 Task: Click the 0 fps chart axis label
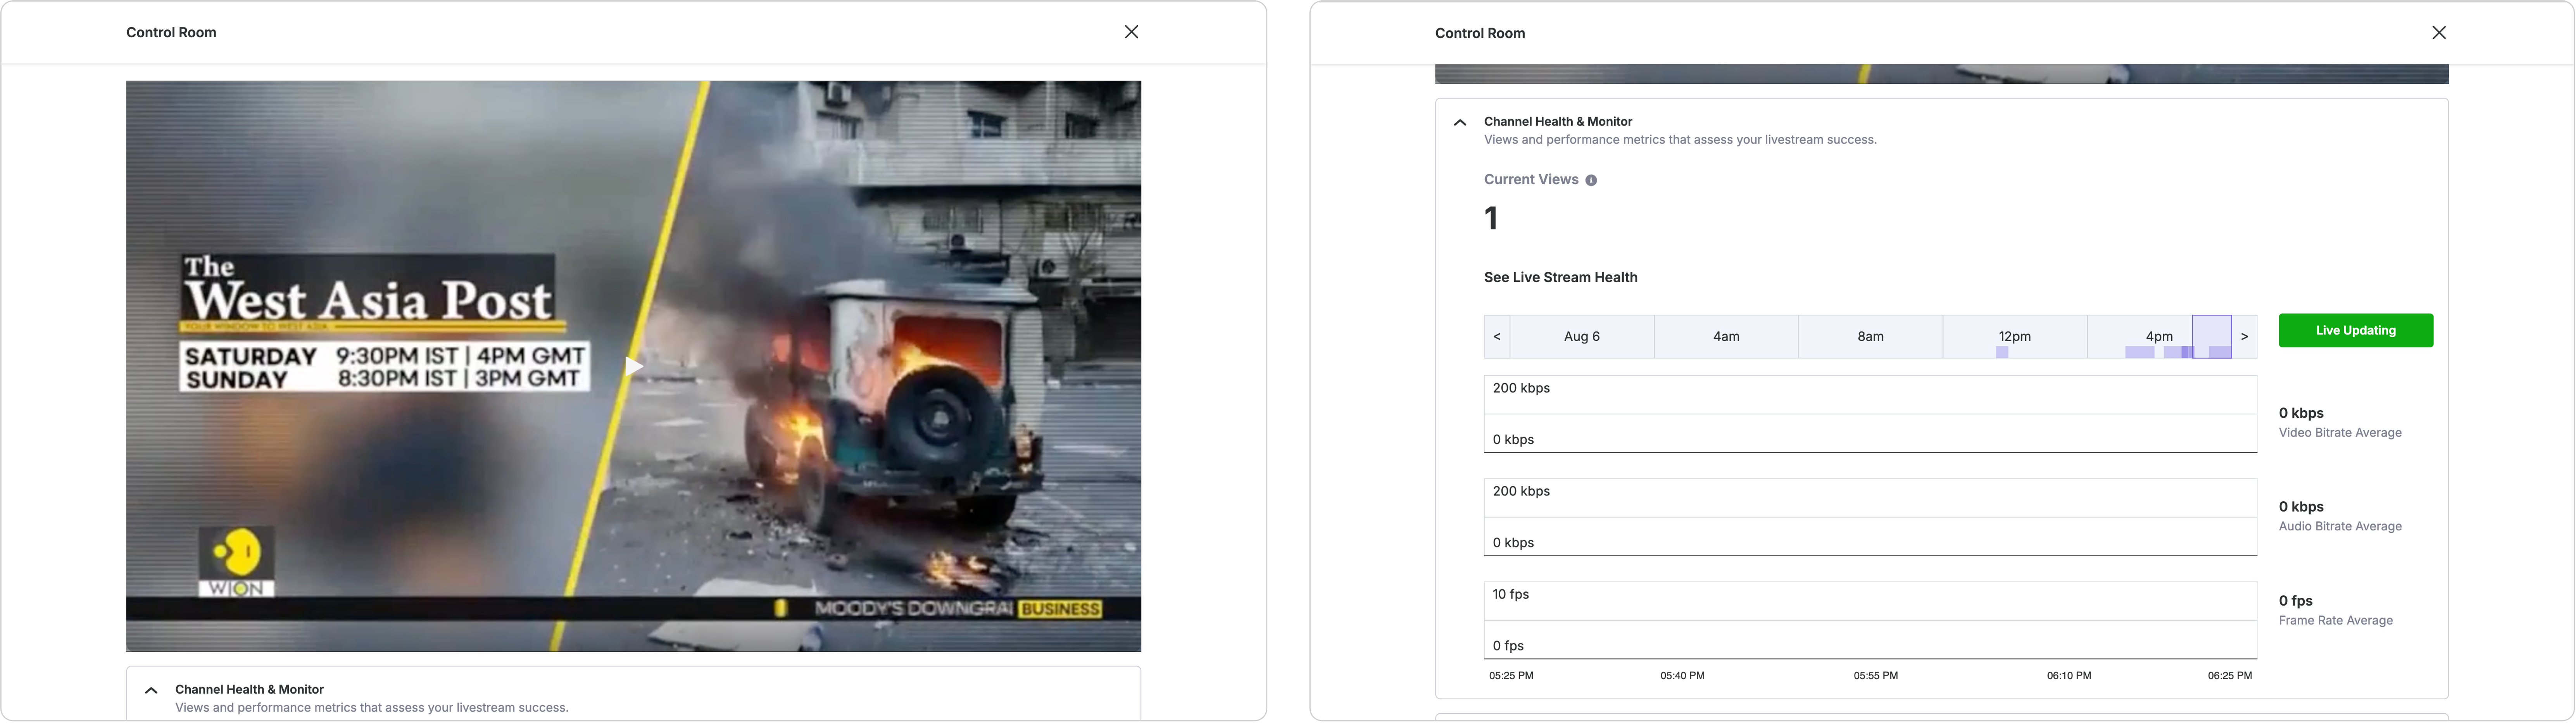click(x=1508, y=646)
